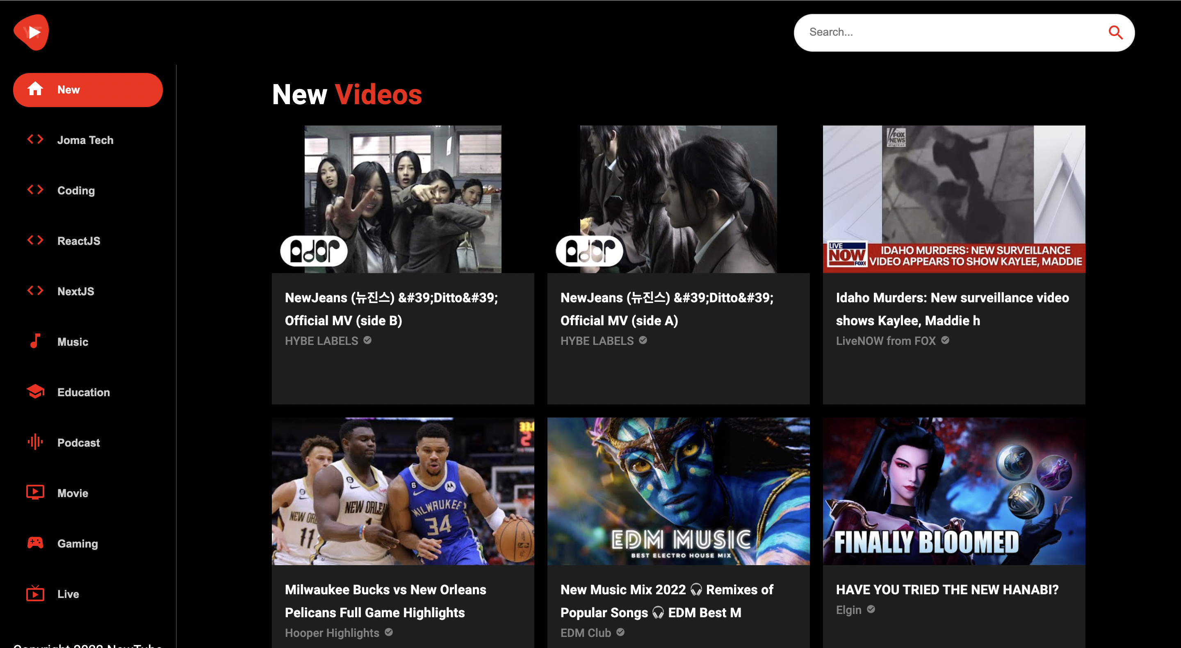Open Idaho Murders video title
This screenshot has width=1181, height=648.
952,309
